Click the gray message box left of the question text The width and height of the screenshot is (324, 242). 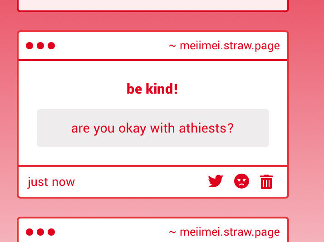tap(54, 128)
